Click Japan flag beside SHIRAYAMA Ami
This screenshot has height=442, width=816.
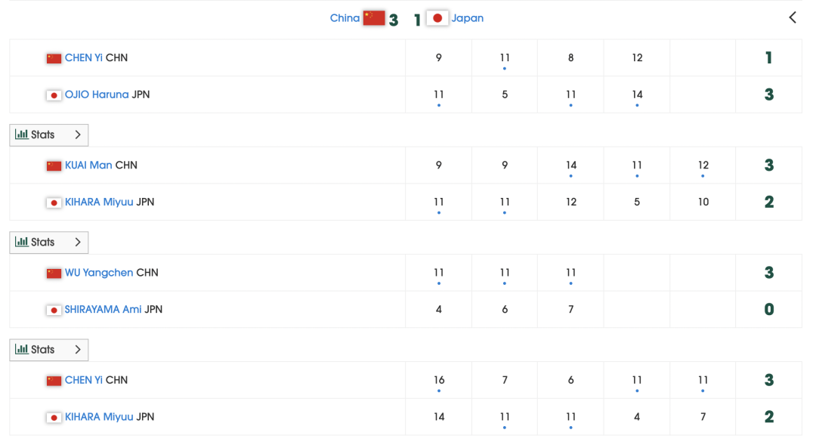54,311
